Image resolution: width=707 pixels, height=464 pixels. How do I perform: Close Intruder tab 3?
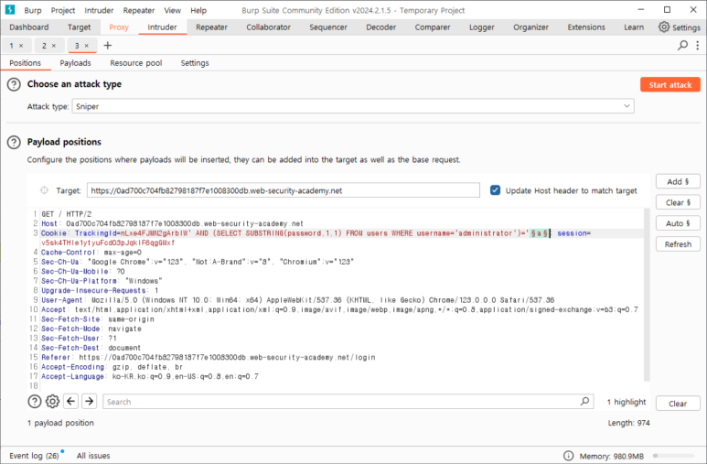(87, 46)
